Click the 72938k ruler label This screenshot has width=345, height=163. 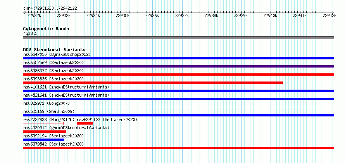(x=211, y=16)
